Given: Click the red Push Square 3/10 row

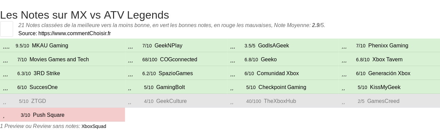Looking at the screenshot, I should click(x=62, y=115).
